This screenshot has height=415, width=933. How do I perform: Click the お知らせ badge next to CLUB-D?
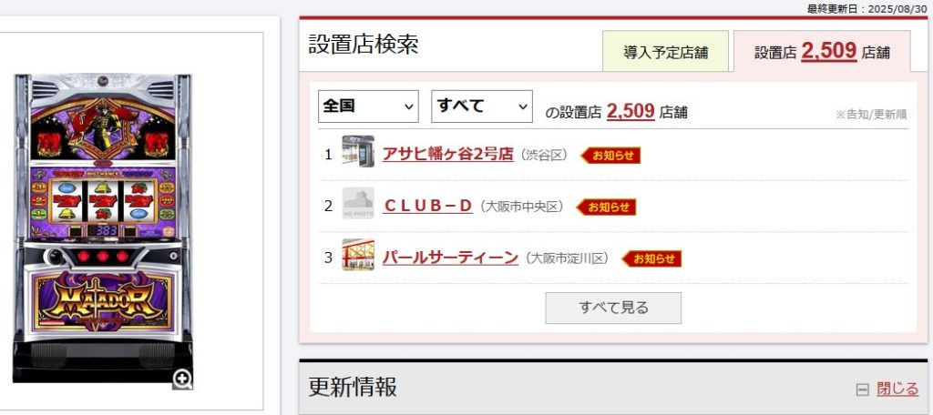[x=606, y=207]
